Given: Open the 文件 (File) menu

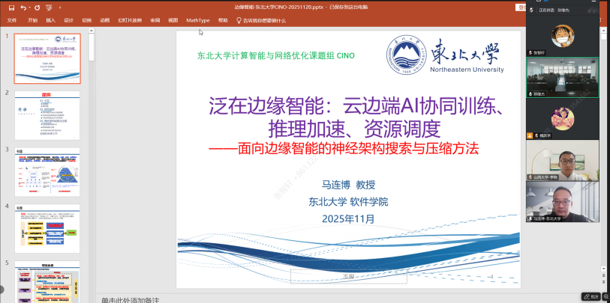Looking at the screenshot, I should click(x=12, y=20).
